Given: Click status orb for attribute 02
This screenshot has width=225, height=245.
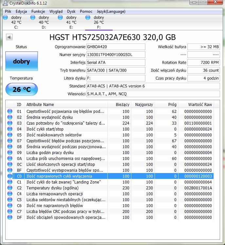Looking at the screenshot, I should click(x=10, y=117).
